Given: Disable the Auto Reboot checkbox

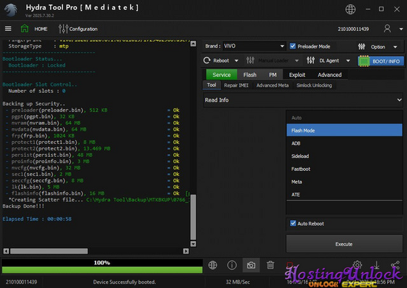Looking at the screenshot, I should click(294, 223).
